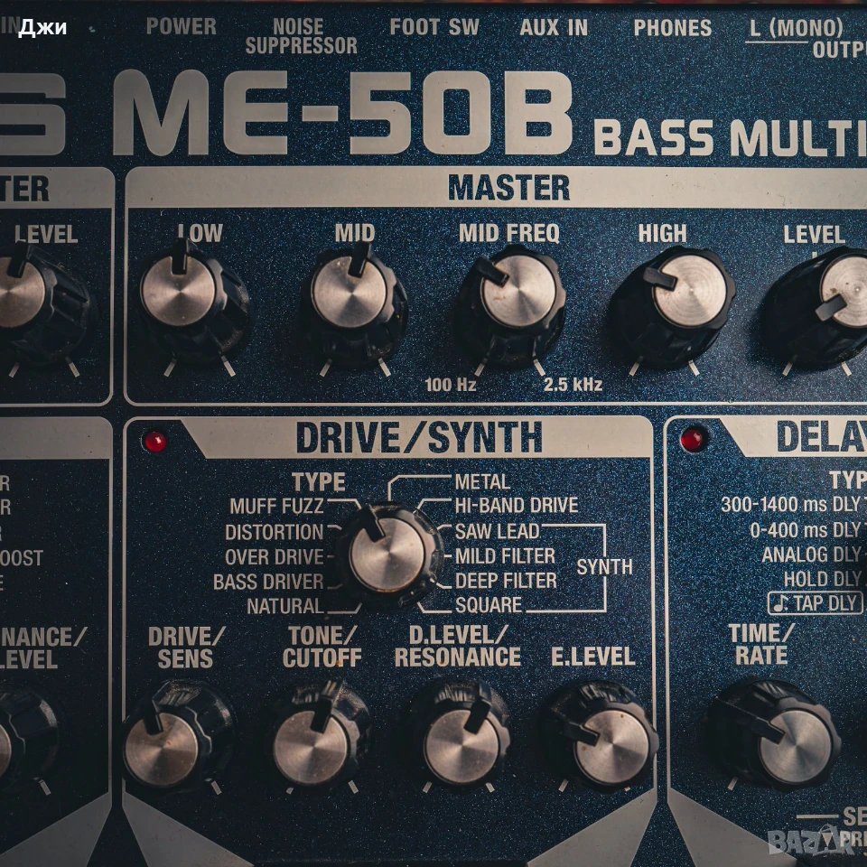Click the SYNTH bracket label
Viewport: 867px width, 867px height.
tap(604, 567)
